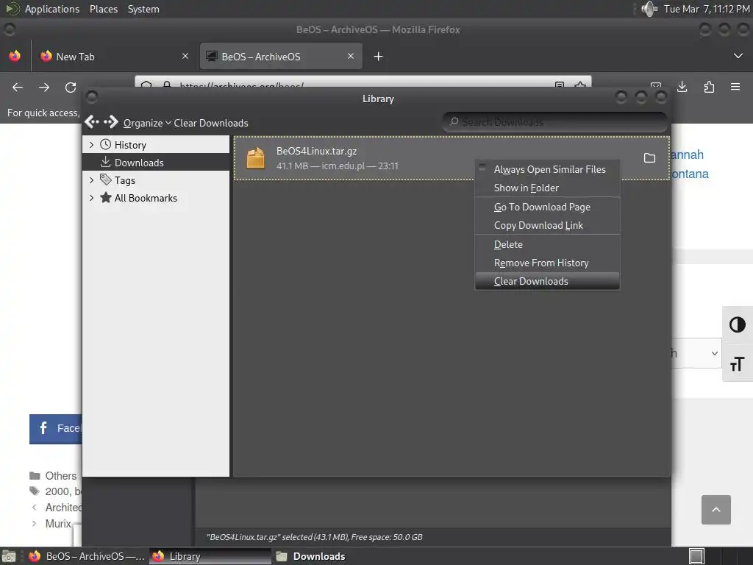This screenshot has width=753, height=565.
Task: Open the webpage dropdown chevron on right
Action: [x=715, y=353]
